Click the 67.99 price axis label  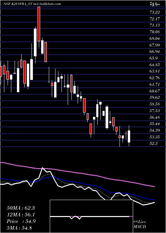tap(155, 45)
